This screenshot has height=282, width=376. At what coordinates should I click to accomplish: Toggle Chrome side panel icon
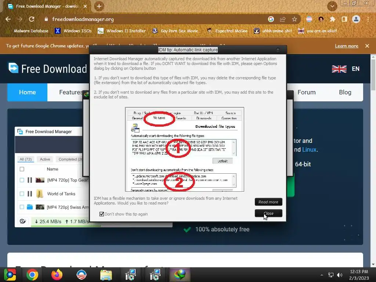click(344, 19)
